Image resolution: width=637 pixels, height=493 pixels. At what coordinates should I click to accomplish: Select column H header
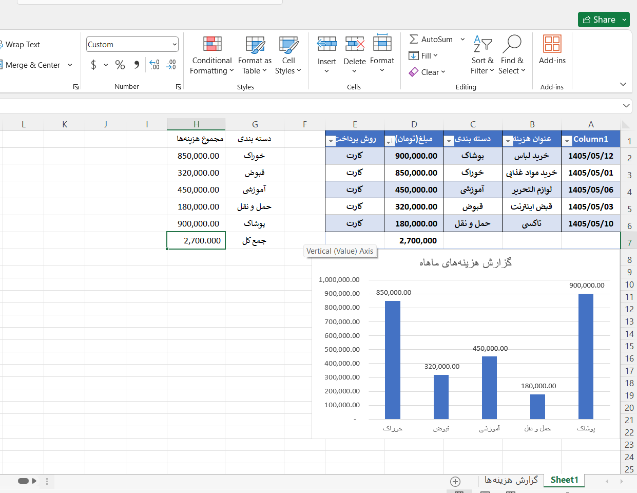click(196, 124)
